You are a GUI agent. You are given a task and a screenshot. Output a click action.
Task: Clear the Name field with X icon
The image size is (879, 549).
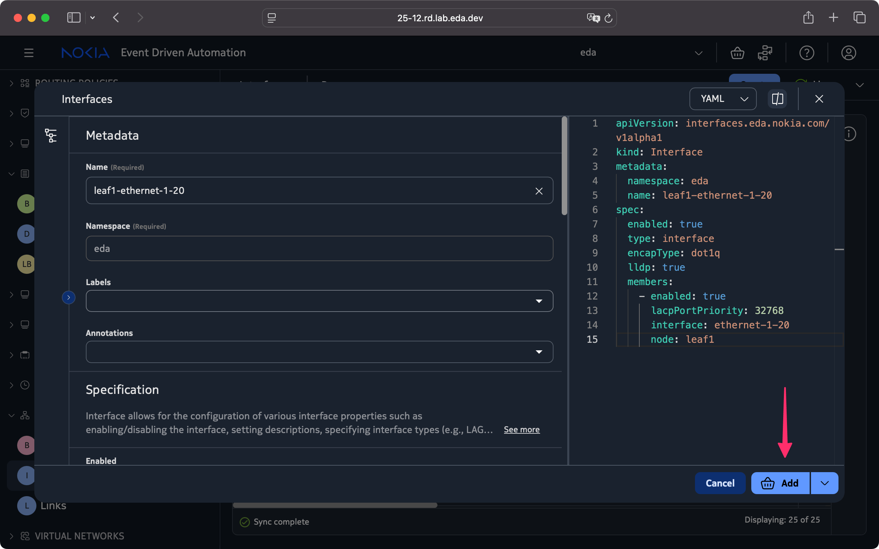(x=539, y=191)
